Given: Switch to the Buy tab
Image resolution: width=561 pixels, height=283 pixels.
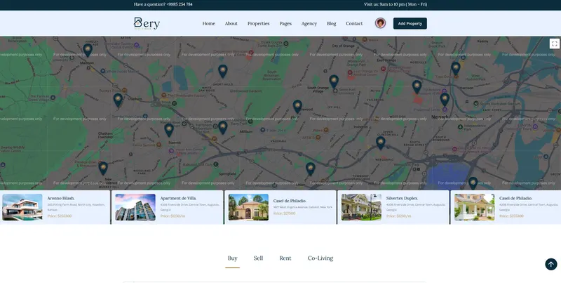Looking at the screenshot, I should 233,258.
